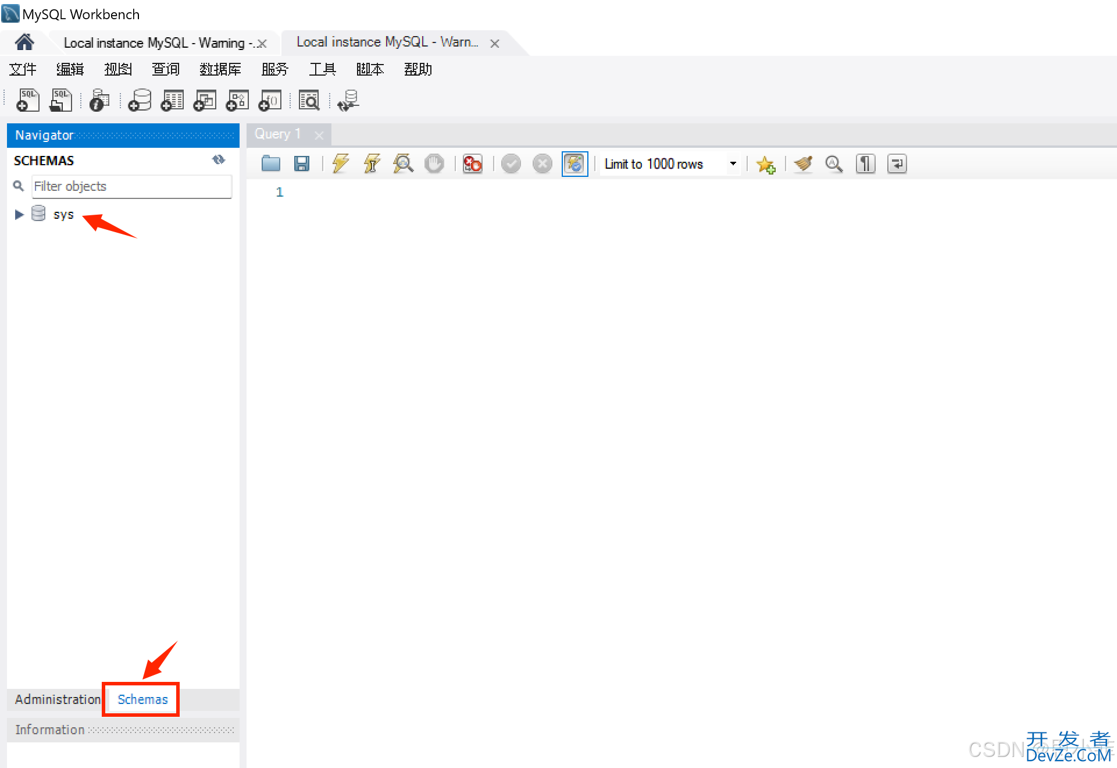The image size is (1117, 768).
Task: Rollback the current transaction
Action: (x=543, y=163)
